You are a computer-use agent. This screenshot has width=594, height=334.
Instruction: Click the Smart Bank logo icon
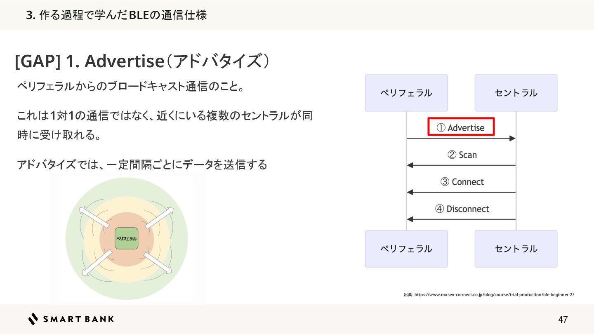click(x=33, y=319)
